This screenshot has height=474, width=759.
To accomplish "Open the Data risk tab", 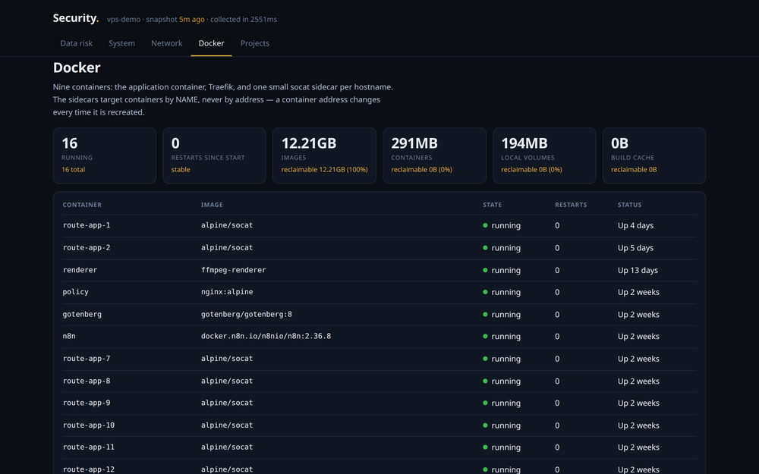I will click(x=77, y=43).
